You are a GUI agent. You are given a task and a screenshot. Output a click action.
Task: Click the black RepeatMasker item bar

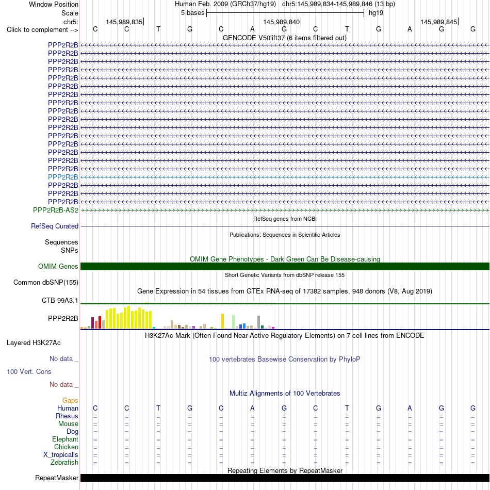[x=285, y=478]
